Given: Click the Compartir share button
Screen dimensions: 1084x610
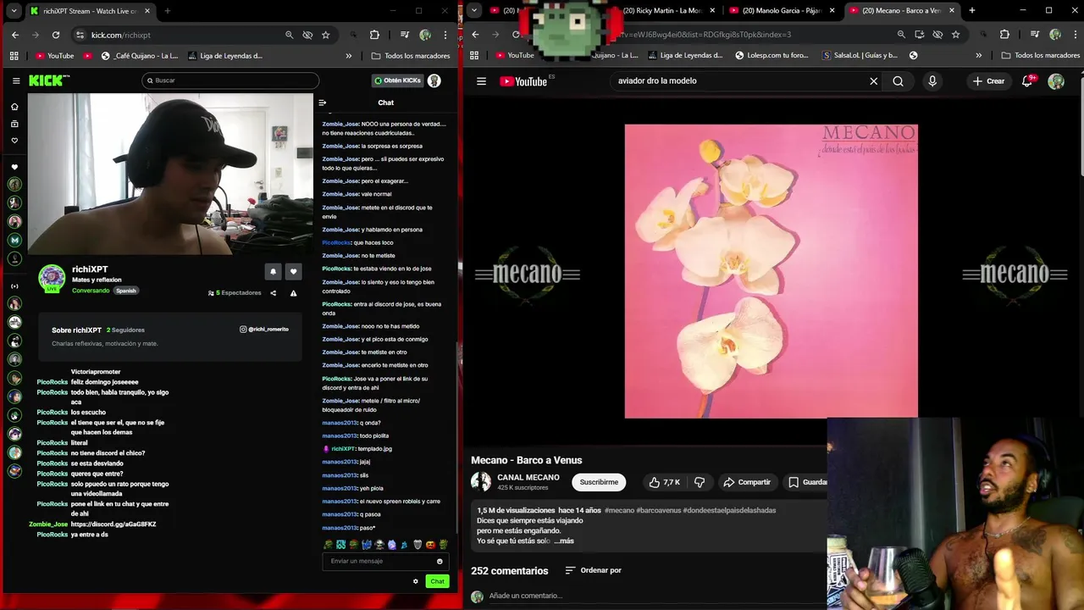Looking at the screenshot, I should 746,482.
